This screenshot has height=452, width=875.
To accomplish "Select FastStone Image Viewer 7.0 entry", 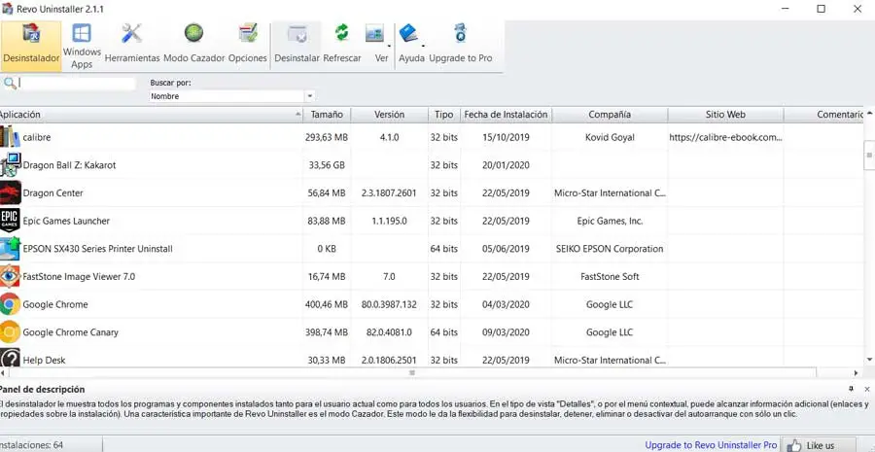I will click(x=79, y=277).
